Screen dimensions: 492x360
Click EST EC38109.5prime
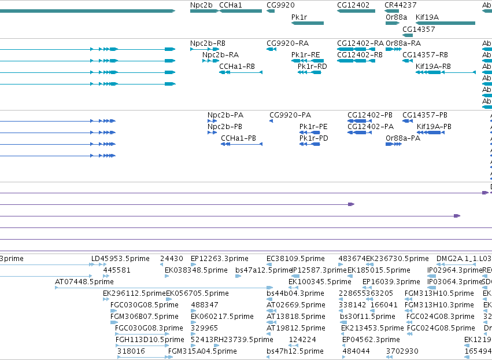coord(295,259)
